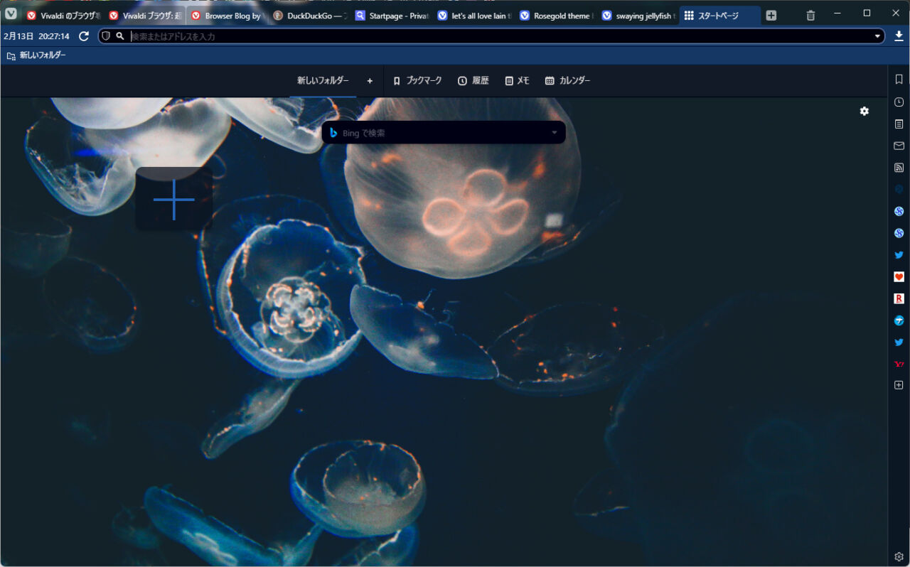Viewport: 910px width, 567px height.
Task: Open Notes panel icon in side bar
Action: [x=899, y=124]
